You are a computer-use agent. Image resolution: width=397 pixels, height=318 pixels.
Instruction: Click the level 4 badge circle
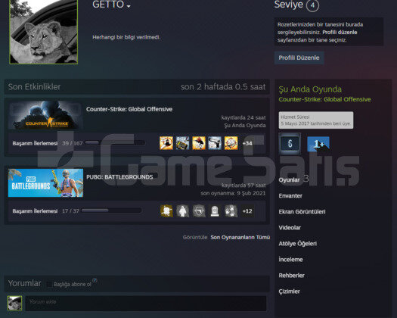tap(312, 5)
